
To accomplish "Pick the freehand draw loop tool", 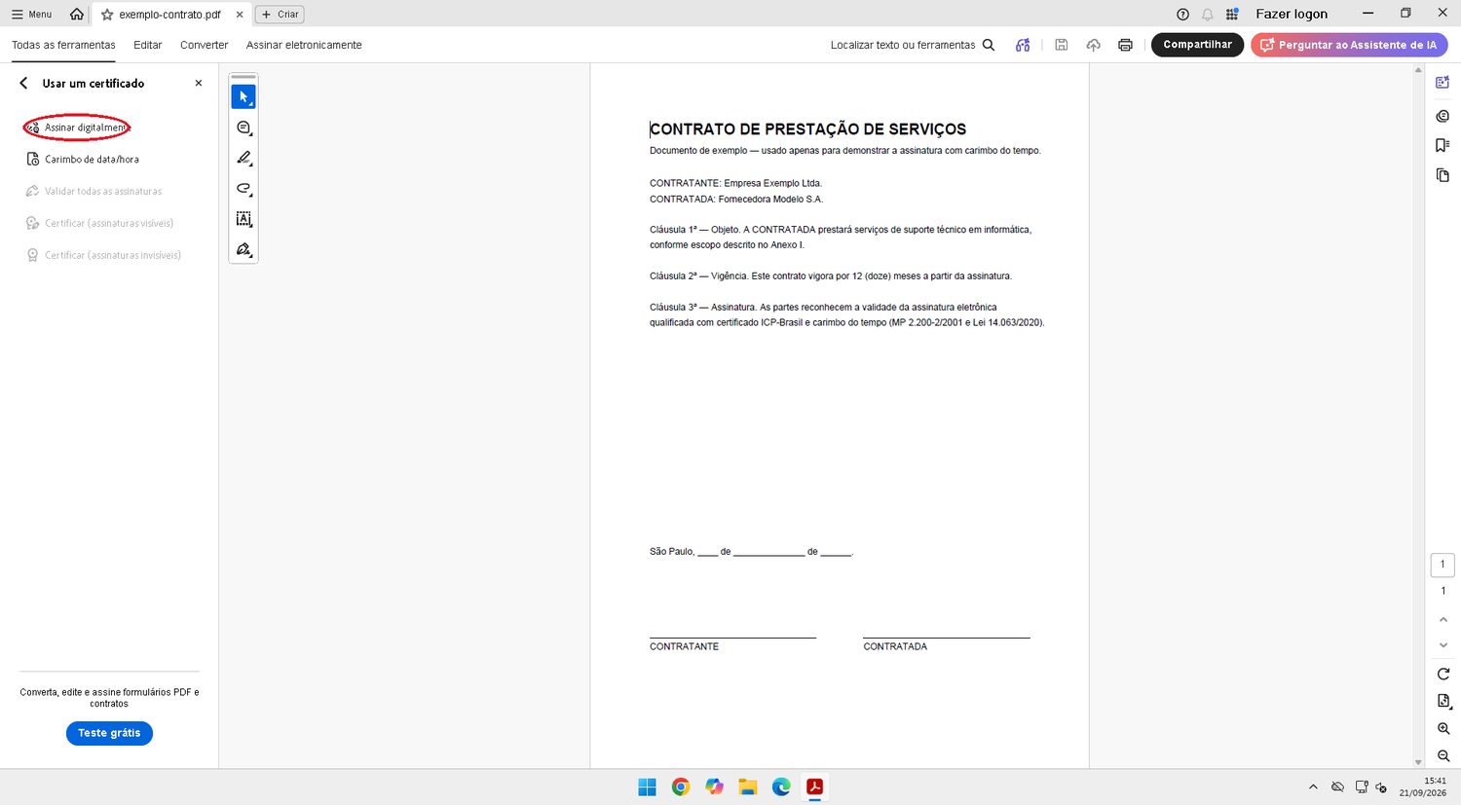I will pos(243,189).
